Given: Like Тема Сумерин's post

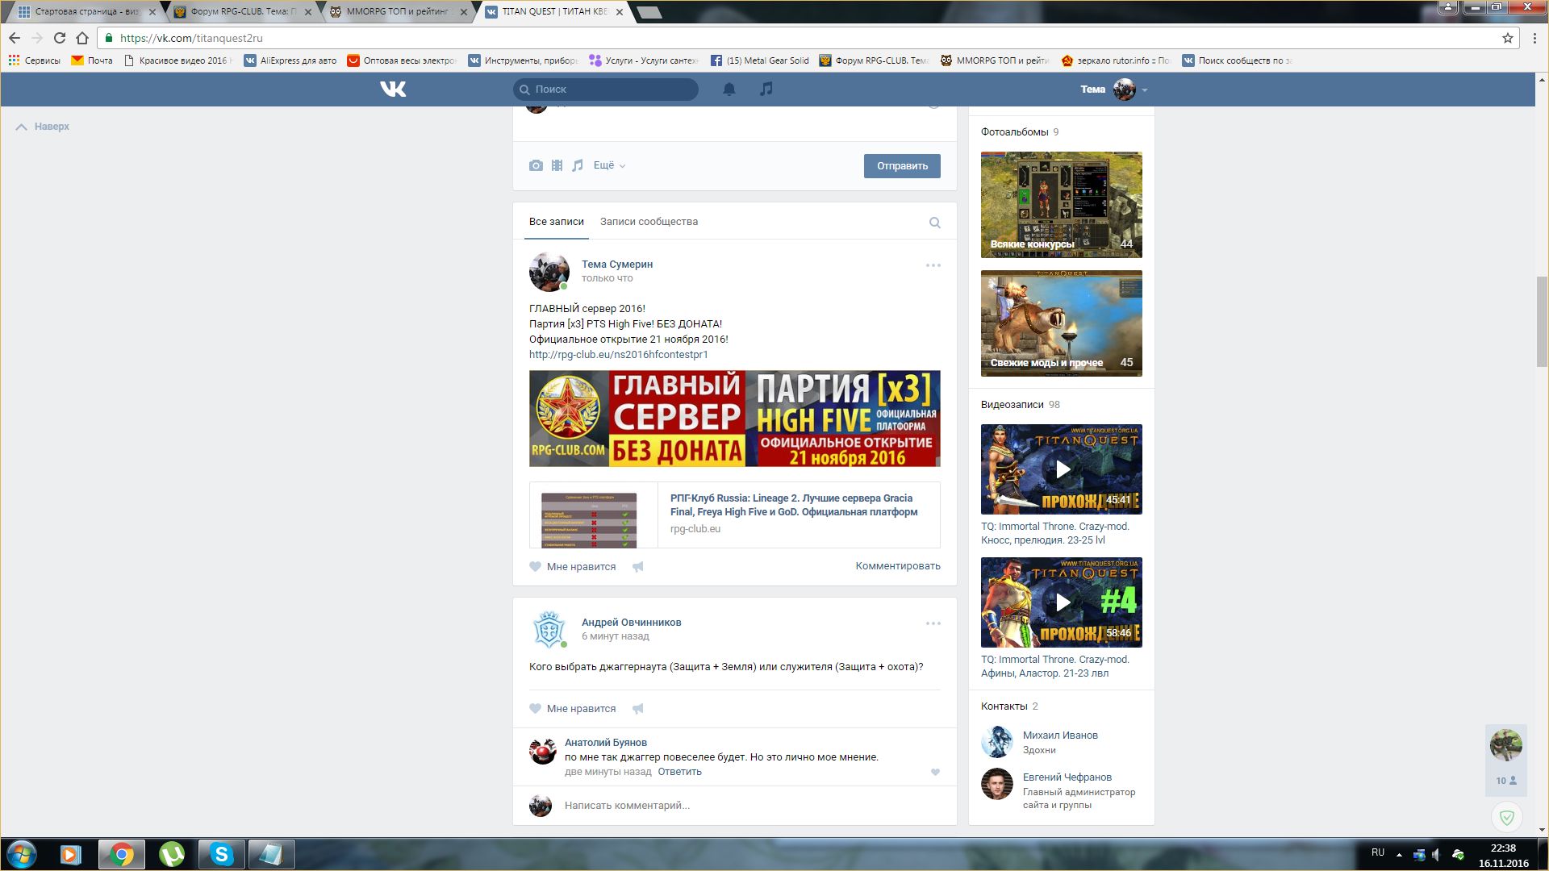Looking at the screenshot, I should 536,567.
